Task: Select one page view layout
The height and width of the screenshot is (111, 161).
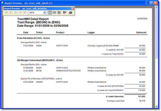Action: pyautogui.click(x=50, y=13)
